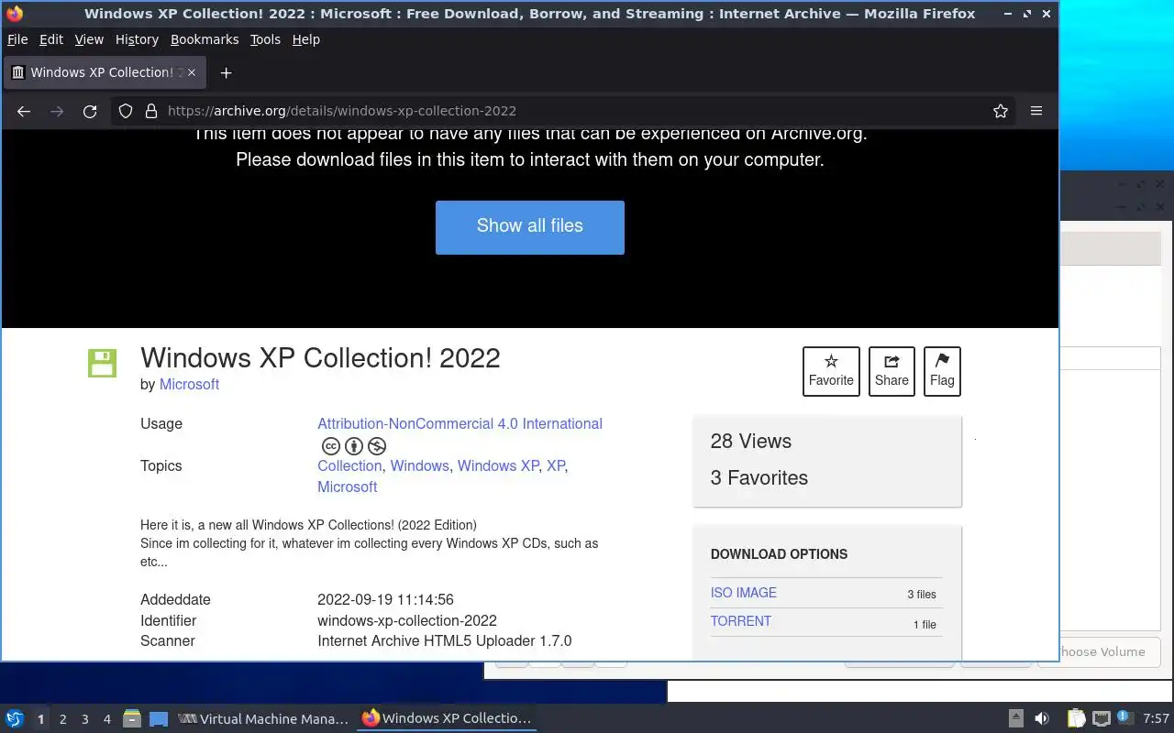Viewport: 1174px width, 733px height.
Task: Open the Collection topic link
Action: point(349,465)
